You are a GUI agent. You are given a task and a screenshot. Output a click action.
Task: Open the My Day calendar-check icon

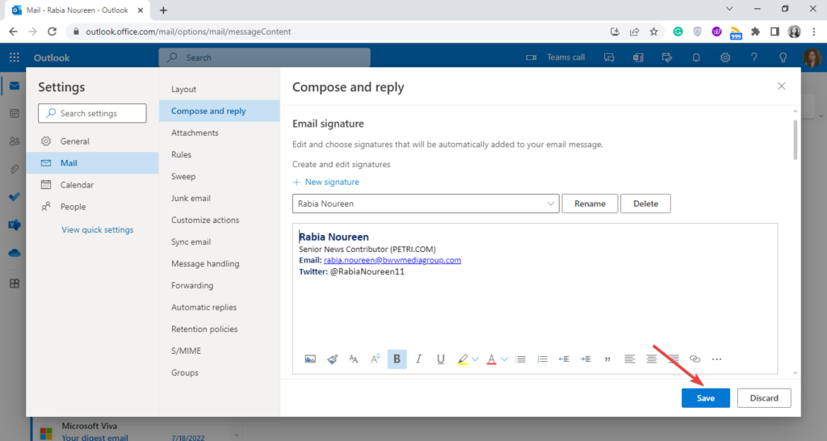(667, 57)
